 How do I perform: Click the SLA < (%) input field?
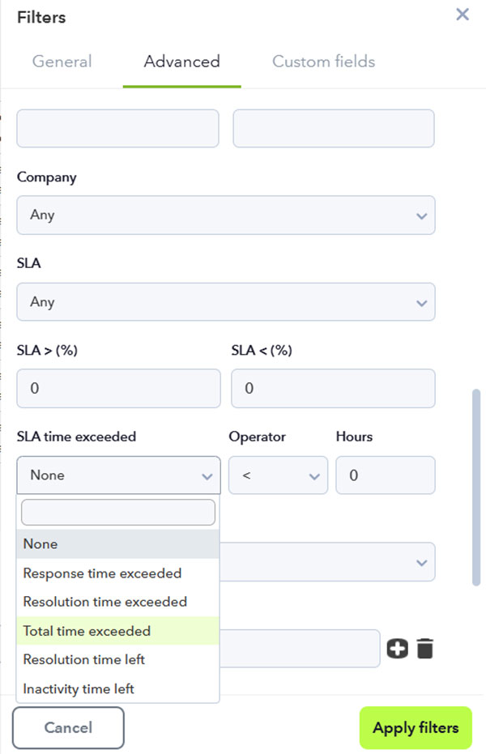tap(333, 389)
